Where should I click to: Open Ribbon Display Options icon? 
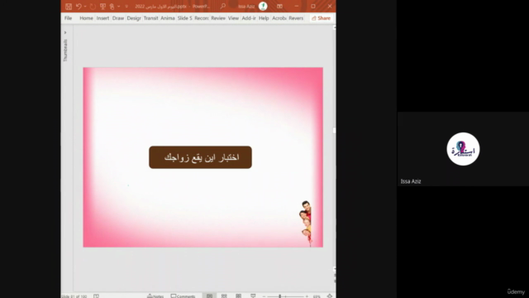click(279, 6)
